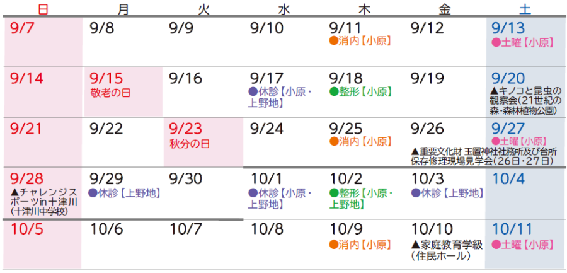Click the orange dot on 9/25

[x=334, y=142]
